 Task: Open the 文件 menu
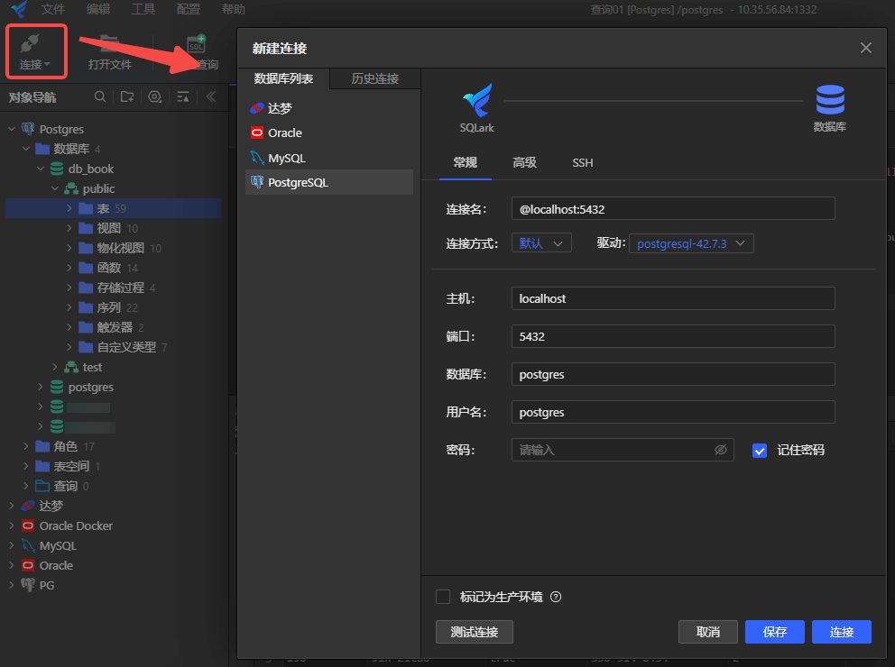(53, 9)
